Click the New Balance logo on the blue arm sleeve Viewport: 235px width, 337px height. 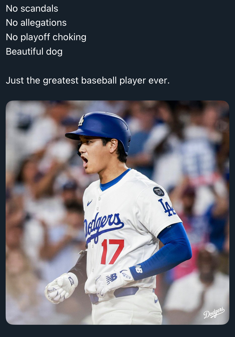(138, 269)
